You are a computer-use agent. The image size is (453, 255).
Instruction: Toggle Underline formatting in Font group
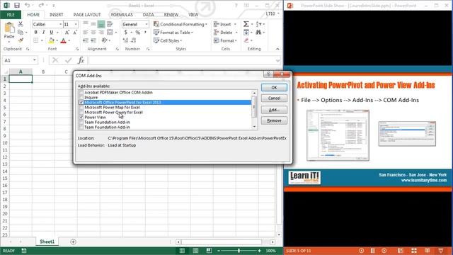tap(52, 33)
